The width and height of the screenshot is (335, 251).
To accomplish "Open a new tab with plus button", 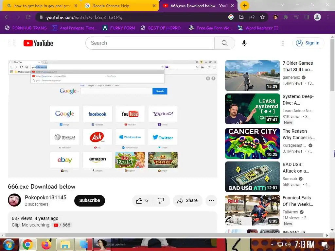I will (245, 6).
